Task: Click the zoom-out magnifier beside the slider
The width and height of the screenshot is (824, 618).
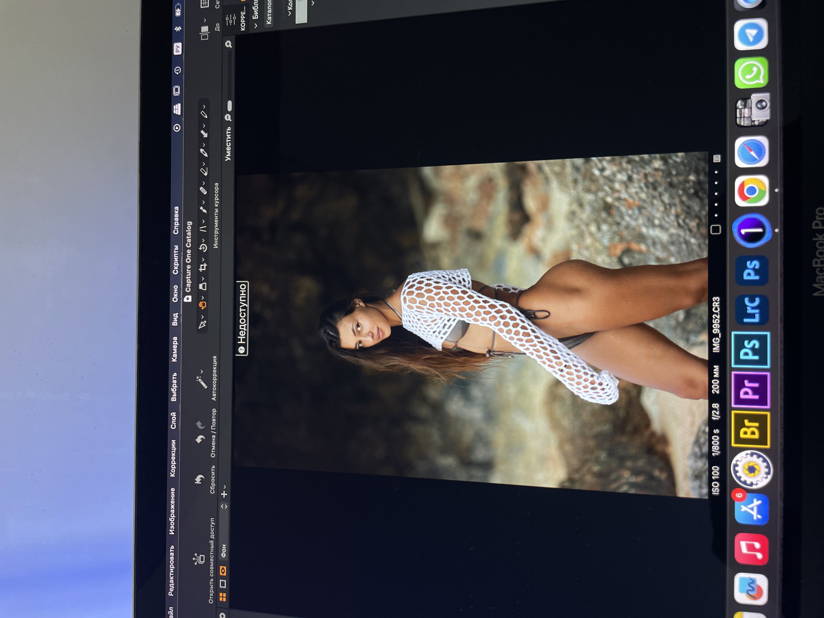Action: pos(228,118)
